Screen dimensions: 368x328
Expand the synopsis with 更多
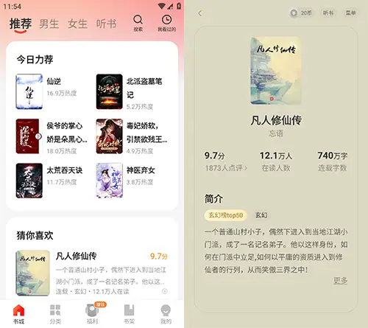340,280
